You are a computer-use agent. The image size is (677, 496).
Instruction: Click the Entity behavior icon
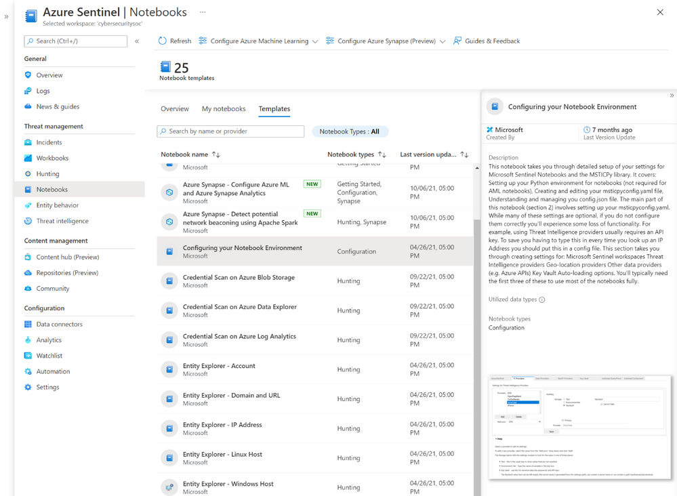tap(28, 205)
